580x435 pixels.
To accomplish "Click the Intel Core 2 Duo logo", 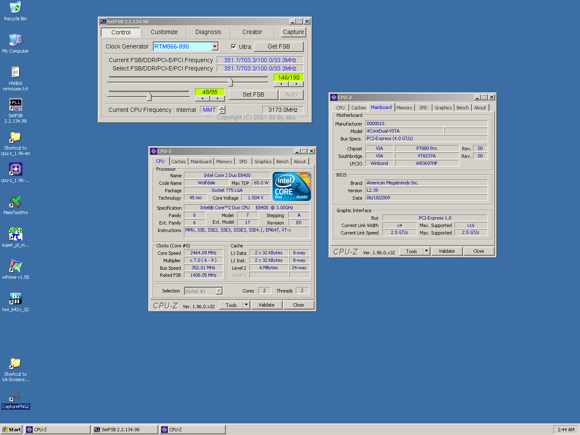I will coord(292,186).
